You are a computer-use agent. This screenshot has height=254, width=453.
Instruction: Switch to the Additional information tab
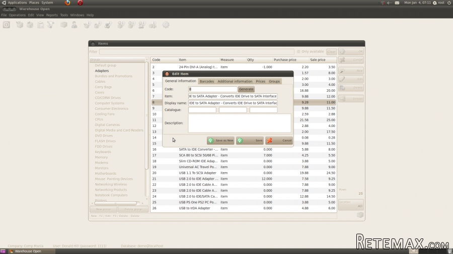tap(235, 81)
